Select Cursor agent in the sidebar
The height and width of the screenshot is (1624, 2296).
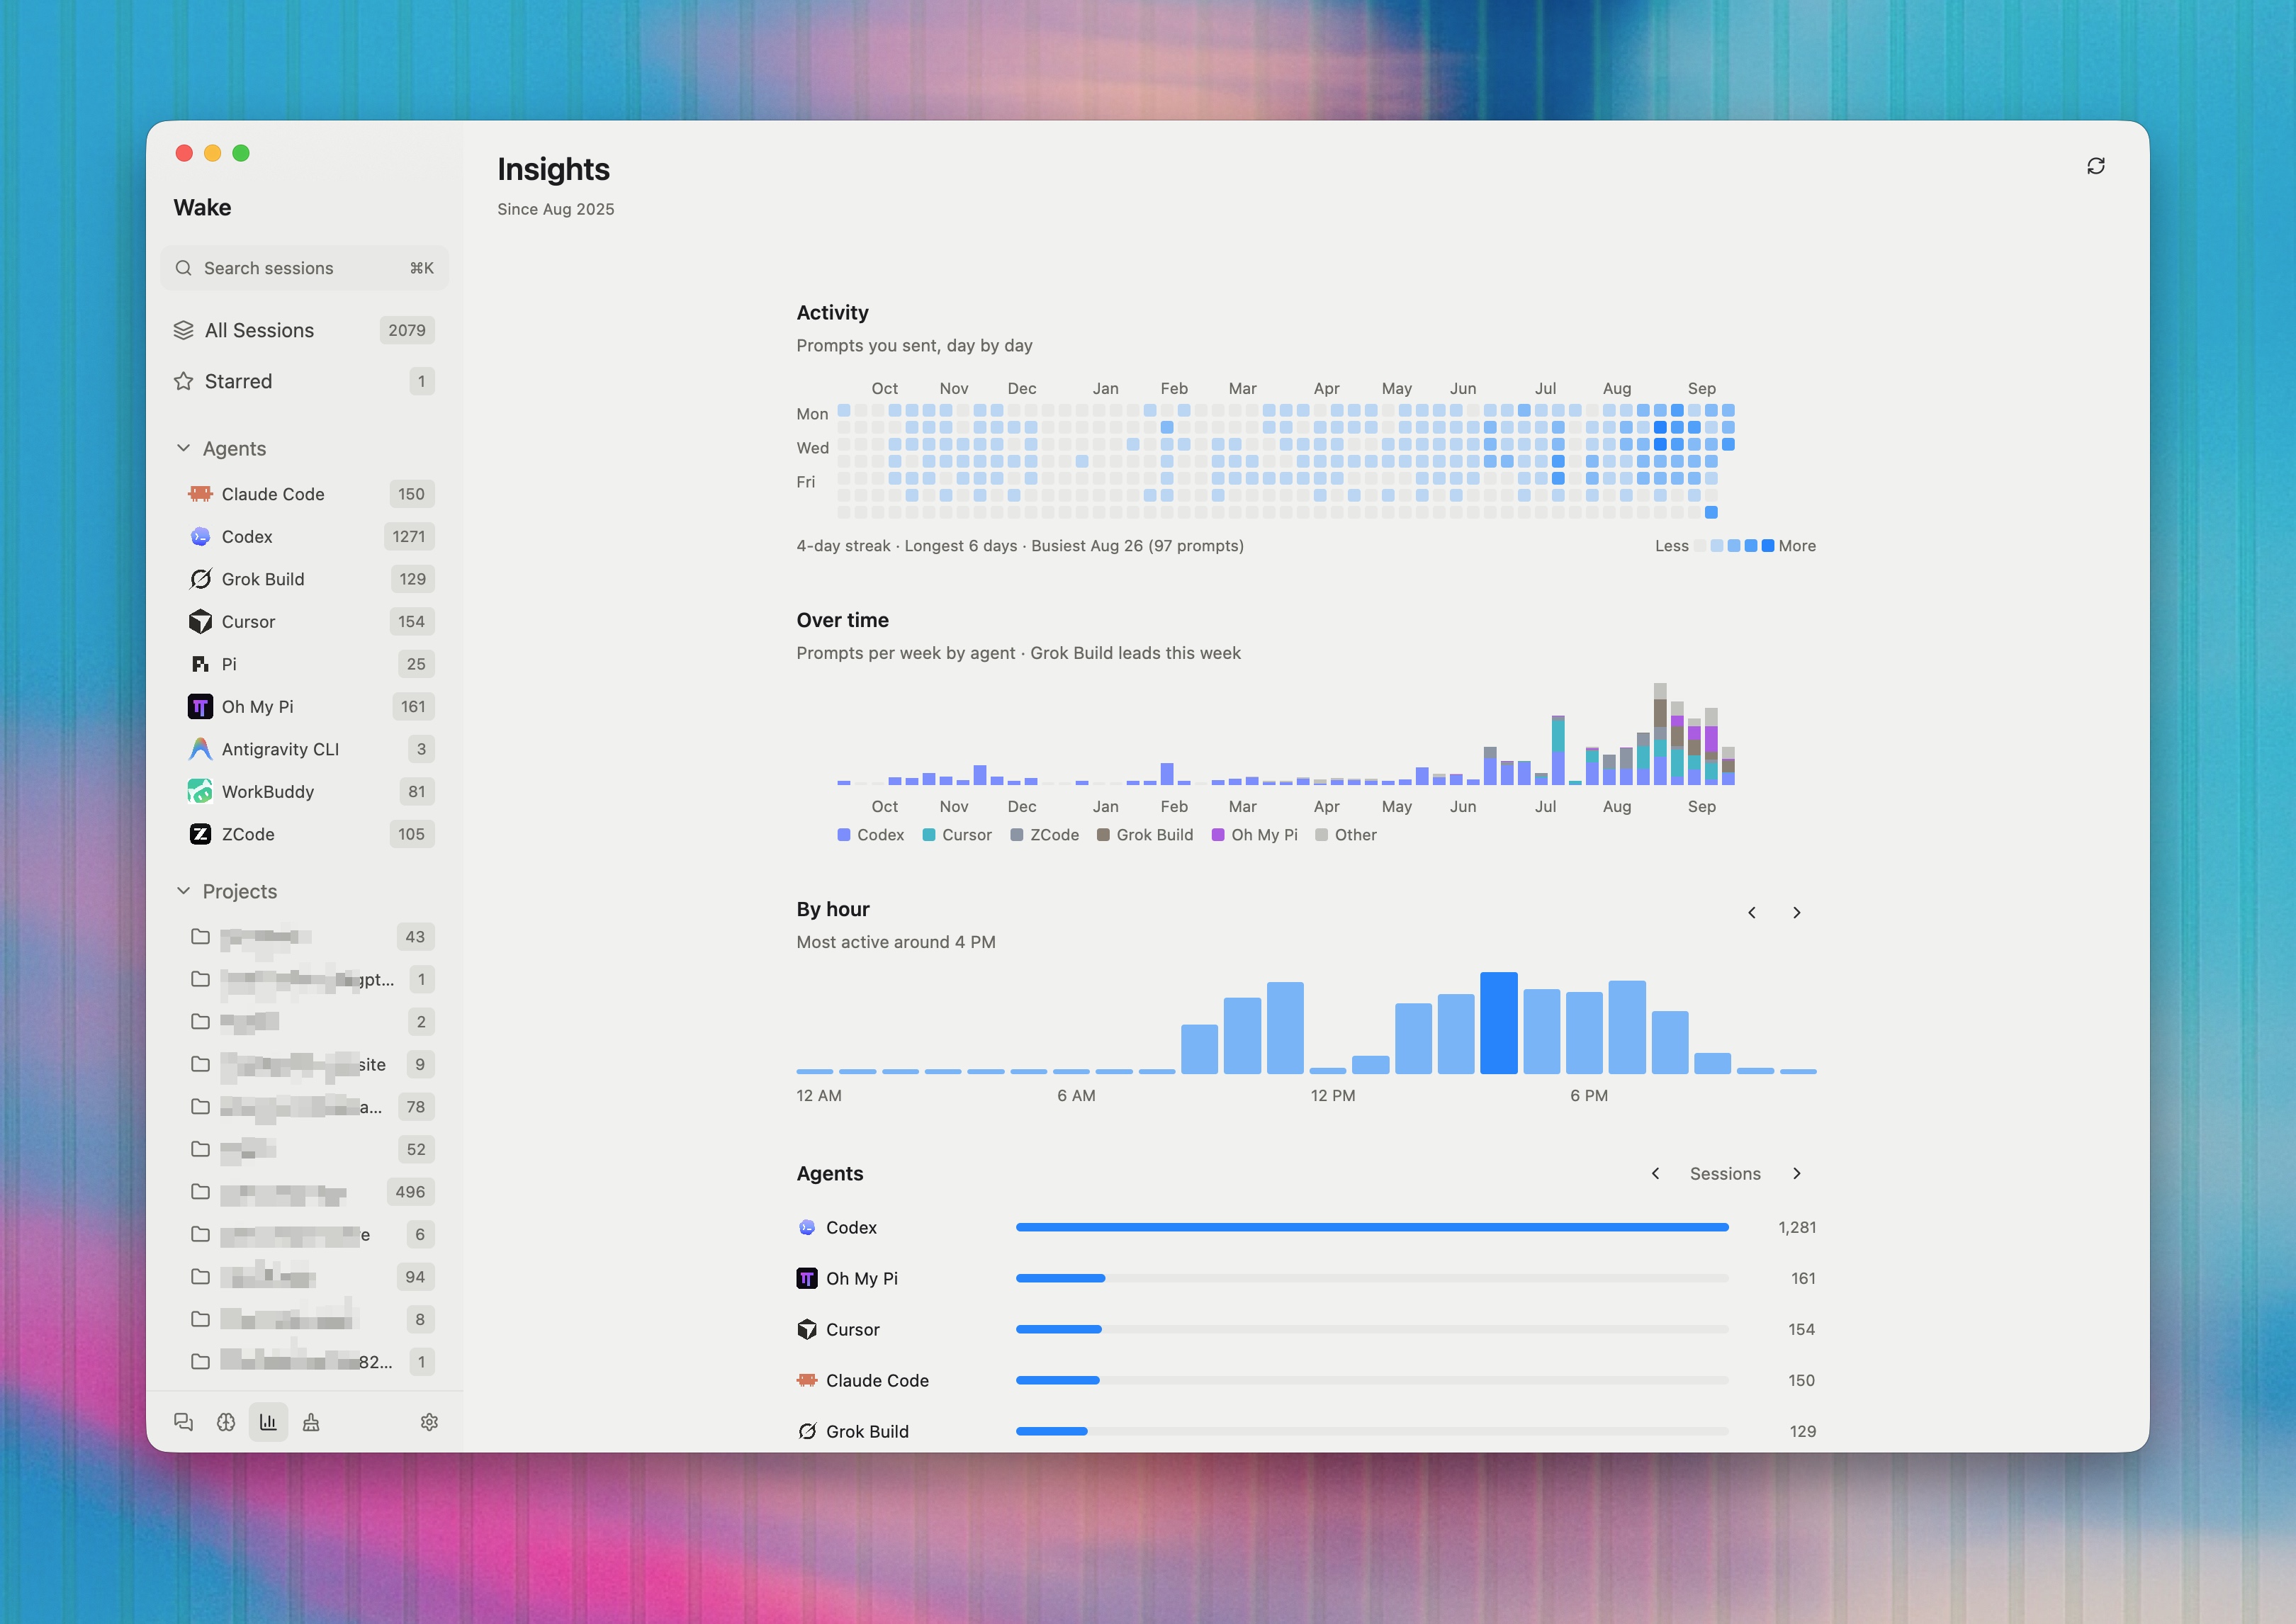coord(305,622)
